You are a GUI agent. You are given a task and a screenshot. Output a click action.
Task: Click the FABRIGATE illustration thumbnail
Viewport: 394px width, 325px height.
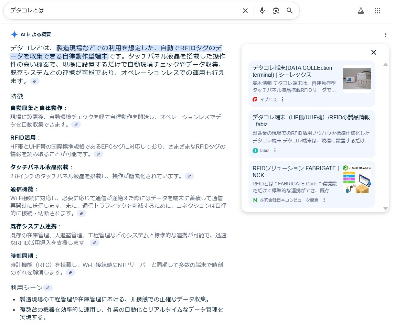(357, 179)
